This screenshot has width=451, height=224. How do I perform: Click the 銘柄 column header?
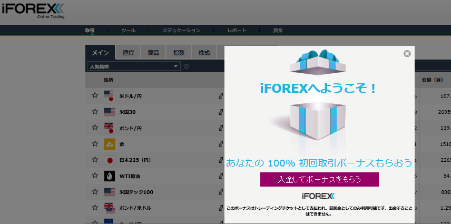coord(108,80)
